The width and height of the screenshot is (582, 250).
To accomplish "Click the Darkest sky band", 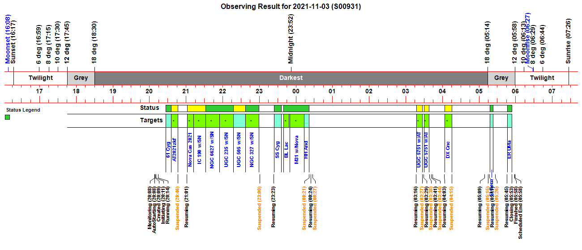I will (291, 78).
